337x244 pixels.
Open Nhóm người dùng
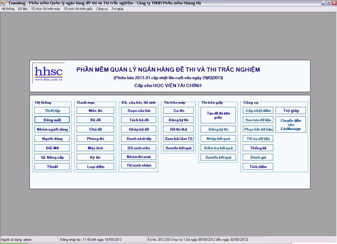pyautogui.click(x=52, y=129)
